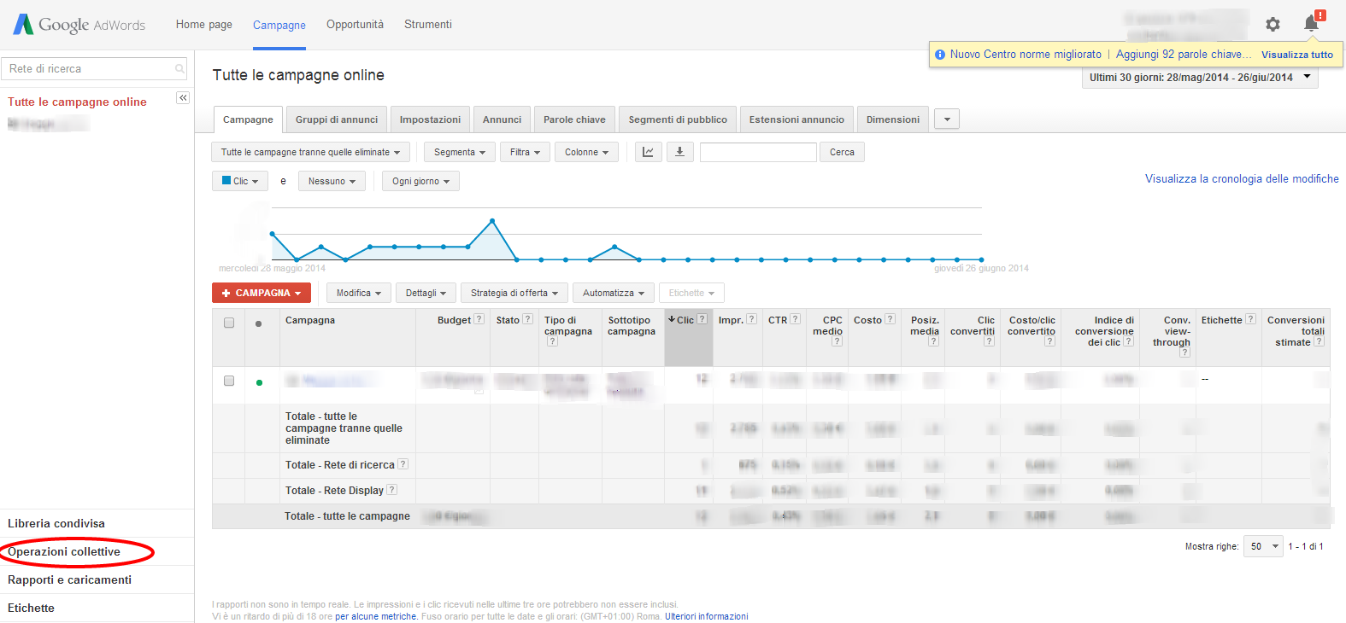Screen dimensions: 1346x623
Task: Expand the Segmenta dropdown
Action: pos(459,152)
